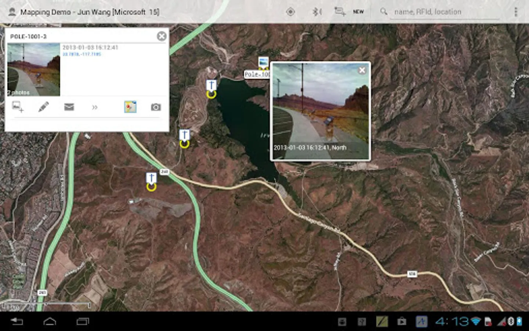The height and width of the screenshot is (331, 529).
Task: Tap the no-signal status icon in system bar
Action: pos(501,321)
